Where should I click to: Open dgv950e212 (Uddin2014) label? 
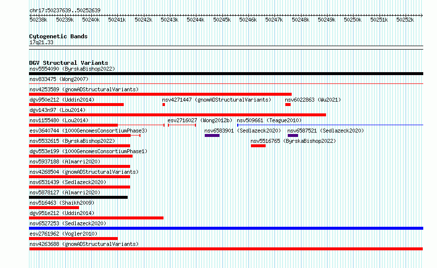coord(62,100)
